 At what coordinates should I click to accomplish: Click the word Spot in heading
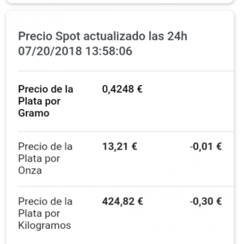[x=68, y=37]
